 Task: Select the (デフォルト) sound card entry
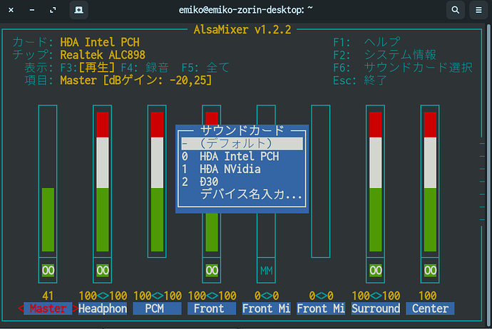point(242,144)
